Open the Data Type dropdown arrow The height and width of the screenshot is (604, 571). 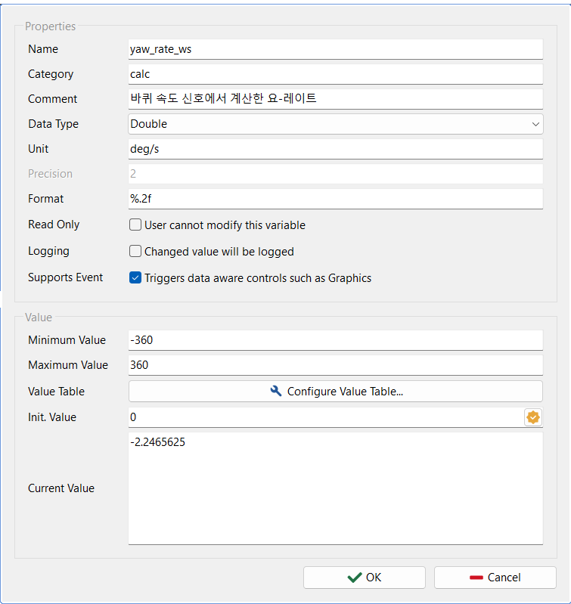tap(535, 124)
